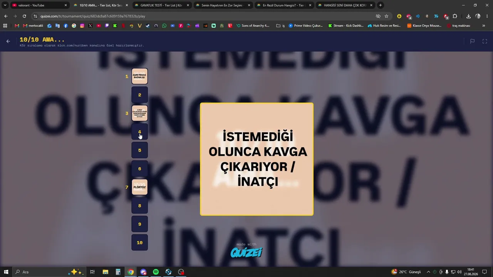This screenshot has width=493, height=277.
Task: Open a new browser tab
Action: 380,5
